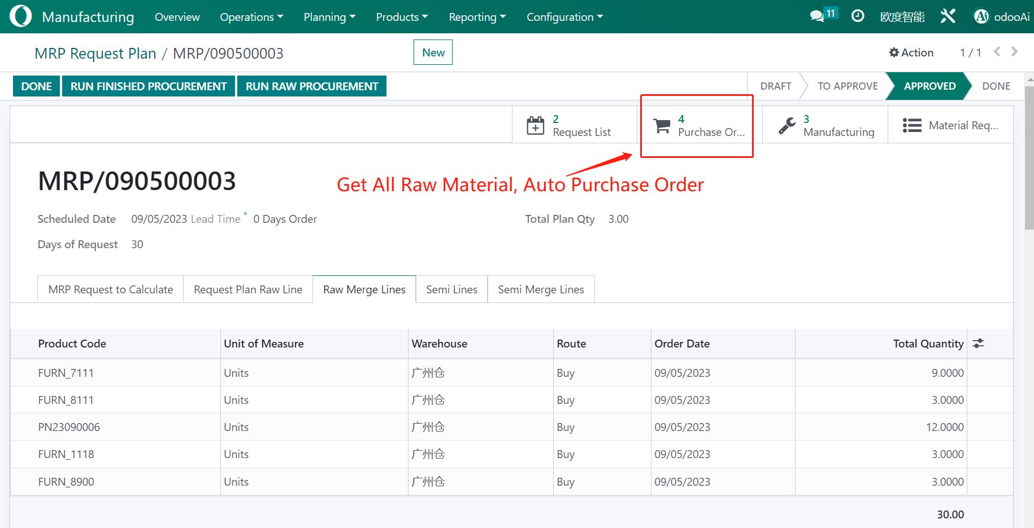Click the Action gear button

(x=911, y=52)
